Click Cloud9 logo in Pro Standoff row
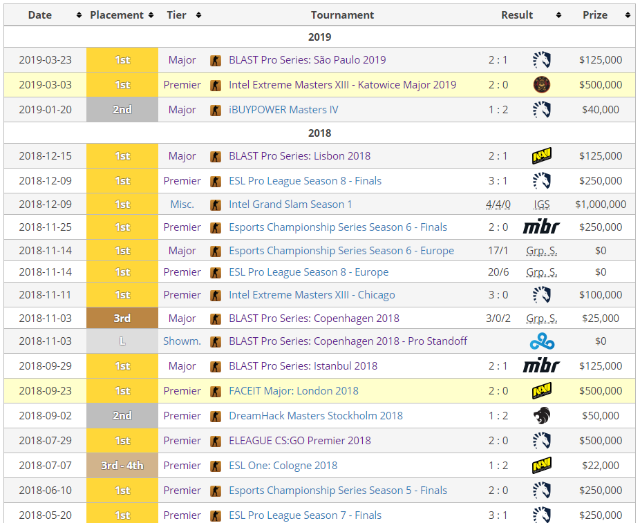640x523 pixels. [542, 341]
